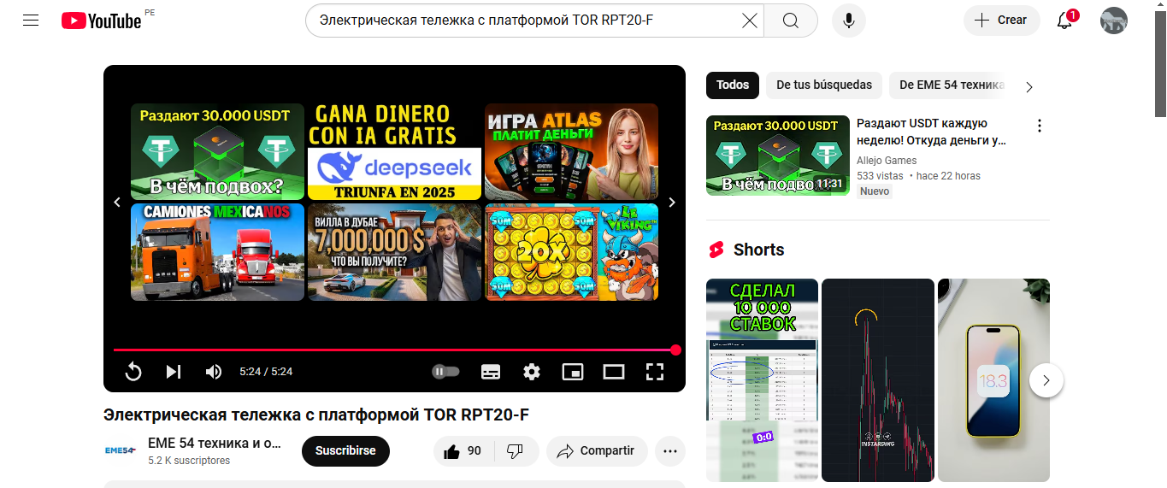Click the Compartir share button
This screenshot has width=1167, height=488.
click(597, 451)
